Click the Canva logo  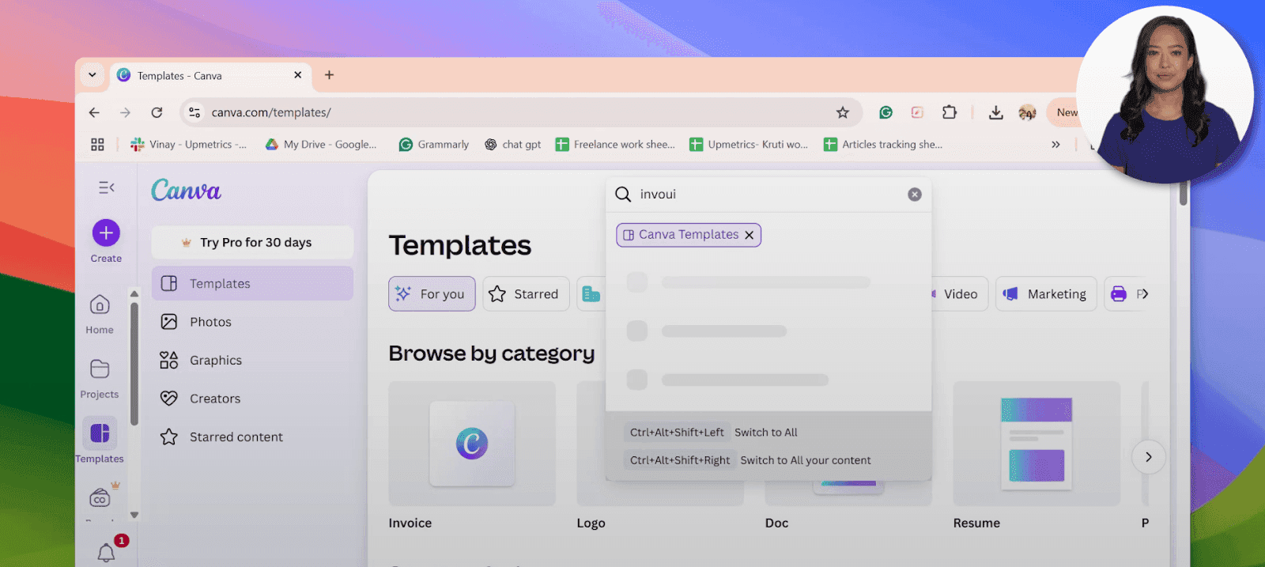[186, 190]
